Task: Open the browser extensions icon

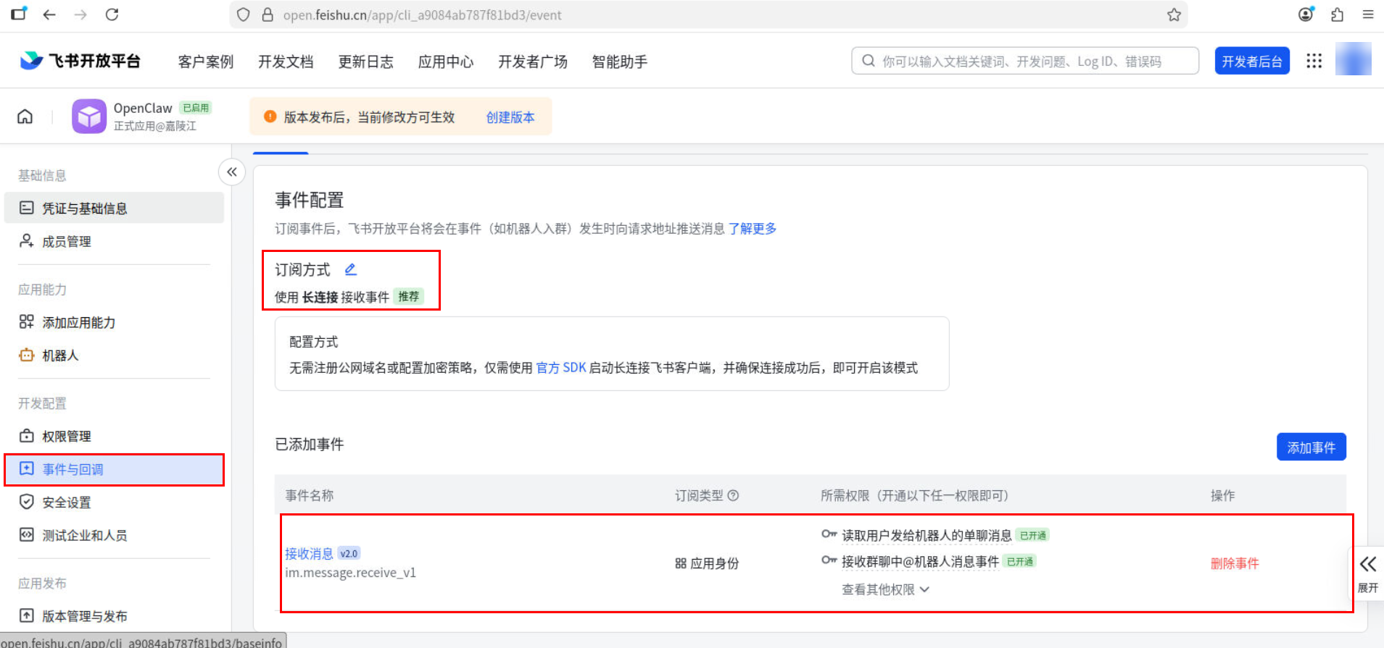Action: (1338, 14)
